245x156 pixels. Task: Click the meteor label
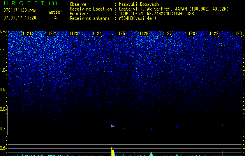coord(55,12)
